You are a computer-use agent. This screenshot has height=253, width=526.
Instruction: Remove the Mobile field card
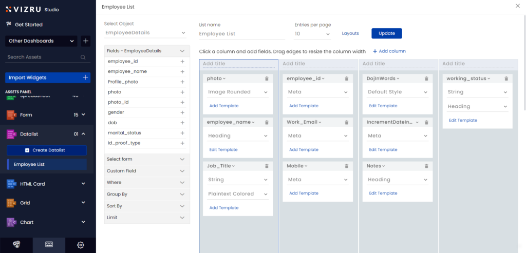tap(346, 166)
